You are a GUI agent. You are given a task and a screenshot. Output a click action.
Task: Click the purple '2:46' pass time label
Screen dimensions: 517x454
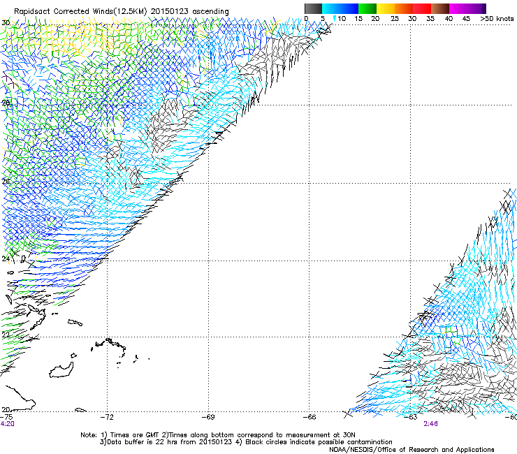[x=430, y=424]
